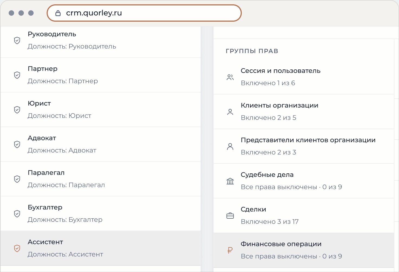This screenshot has width=399, height=272.
Task: Click the padlock icon in the address bar
Action: coord(58,13)
